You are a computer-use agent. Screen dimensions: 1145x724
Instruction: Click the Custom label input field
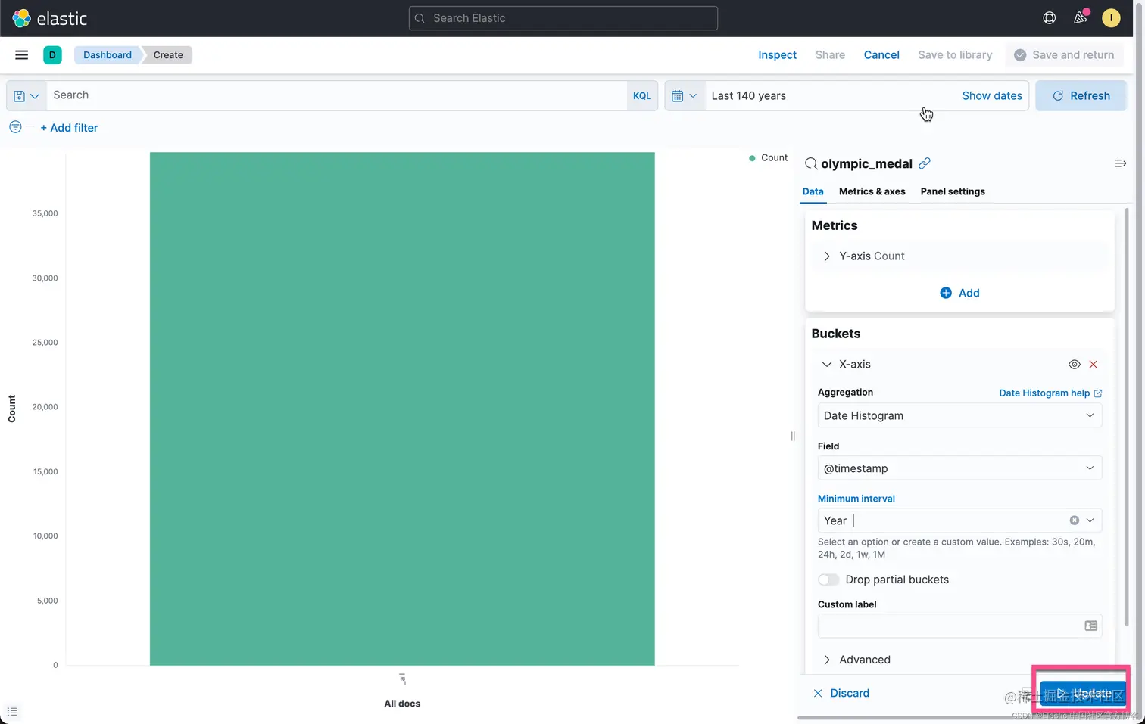(x=959, y=626)
